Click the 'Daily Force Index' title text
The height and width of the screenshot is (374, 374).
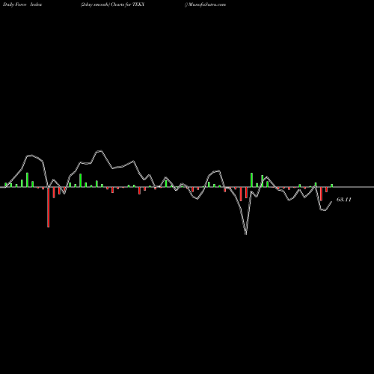pyautogui.click(x=22, y=4)
